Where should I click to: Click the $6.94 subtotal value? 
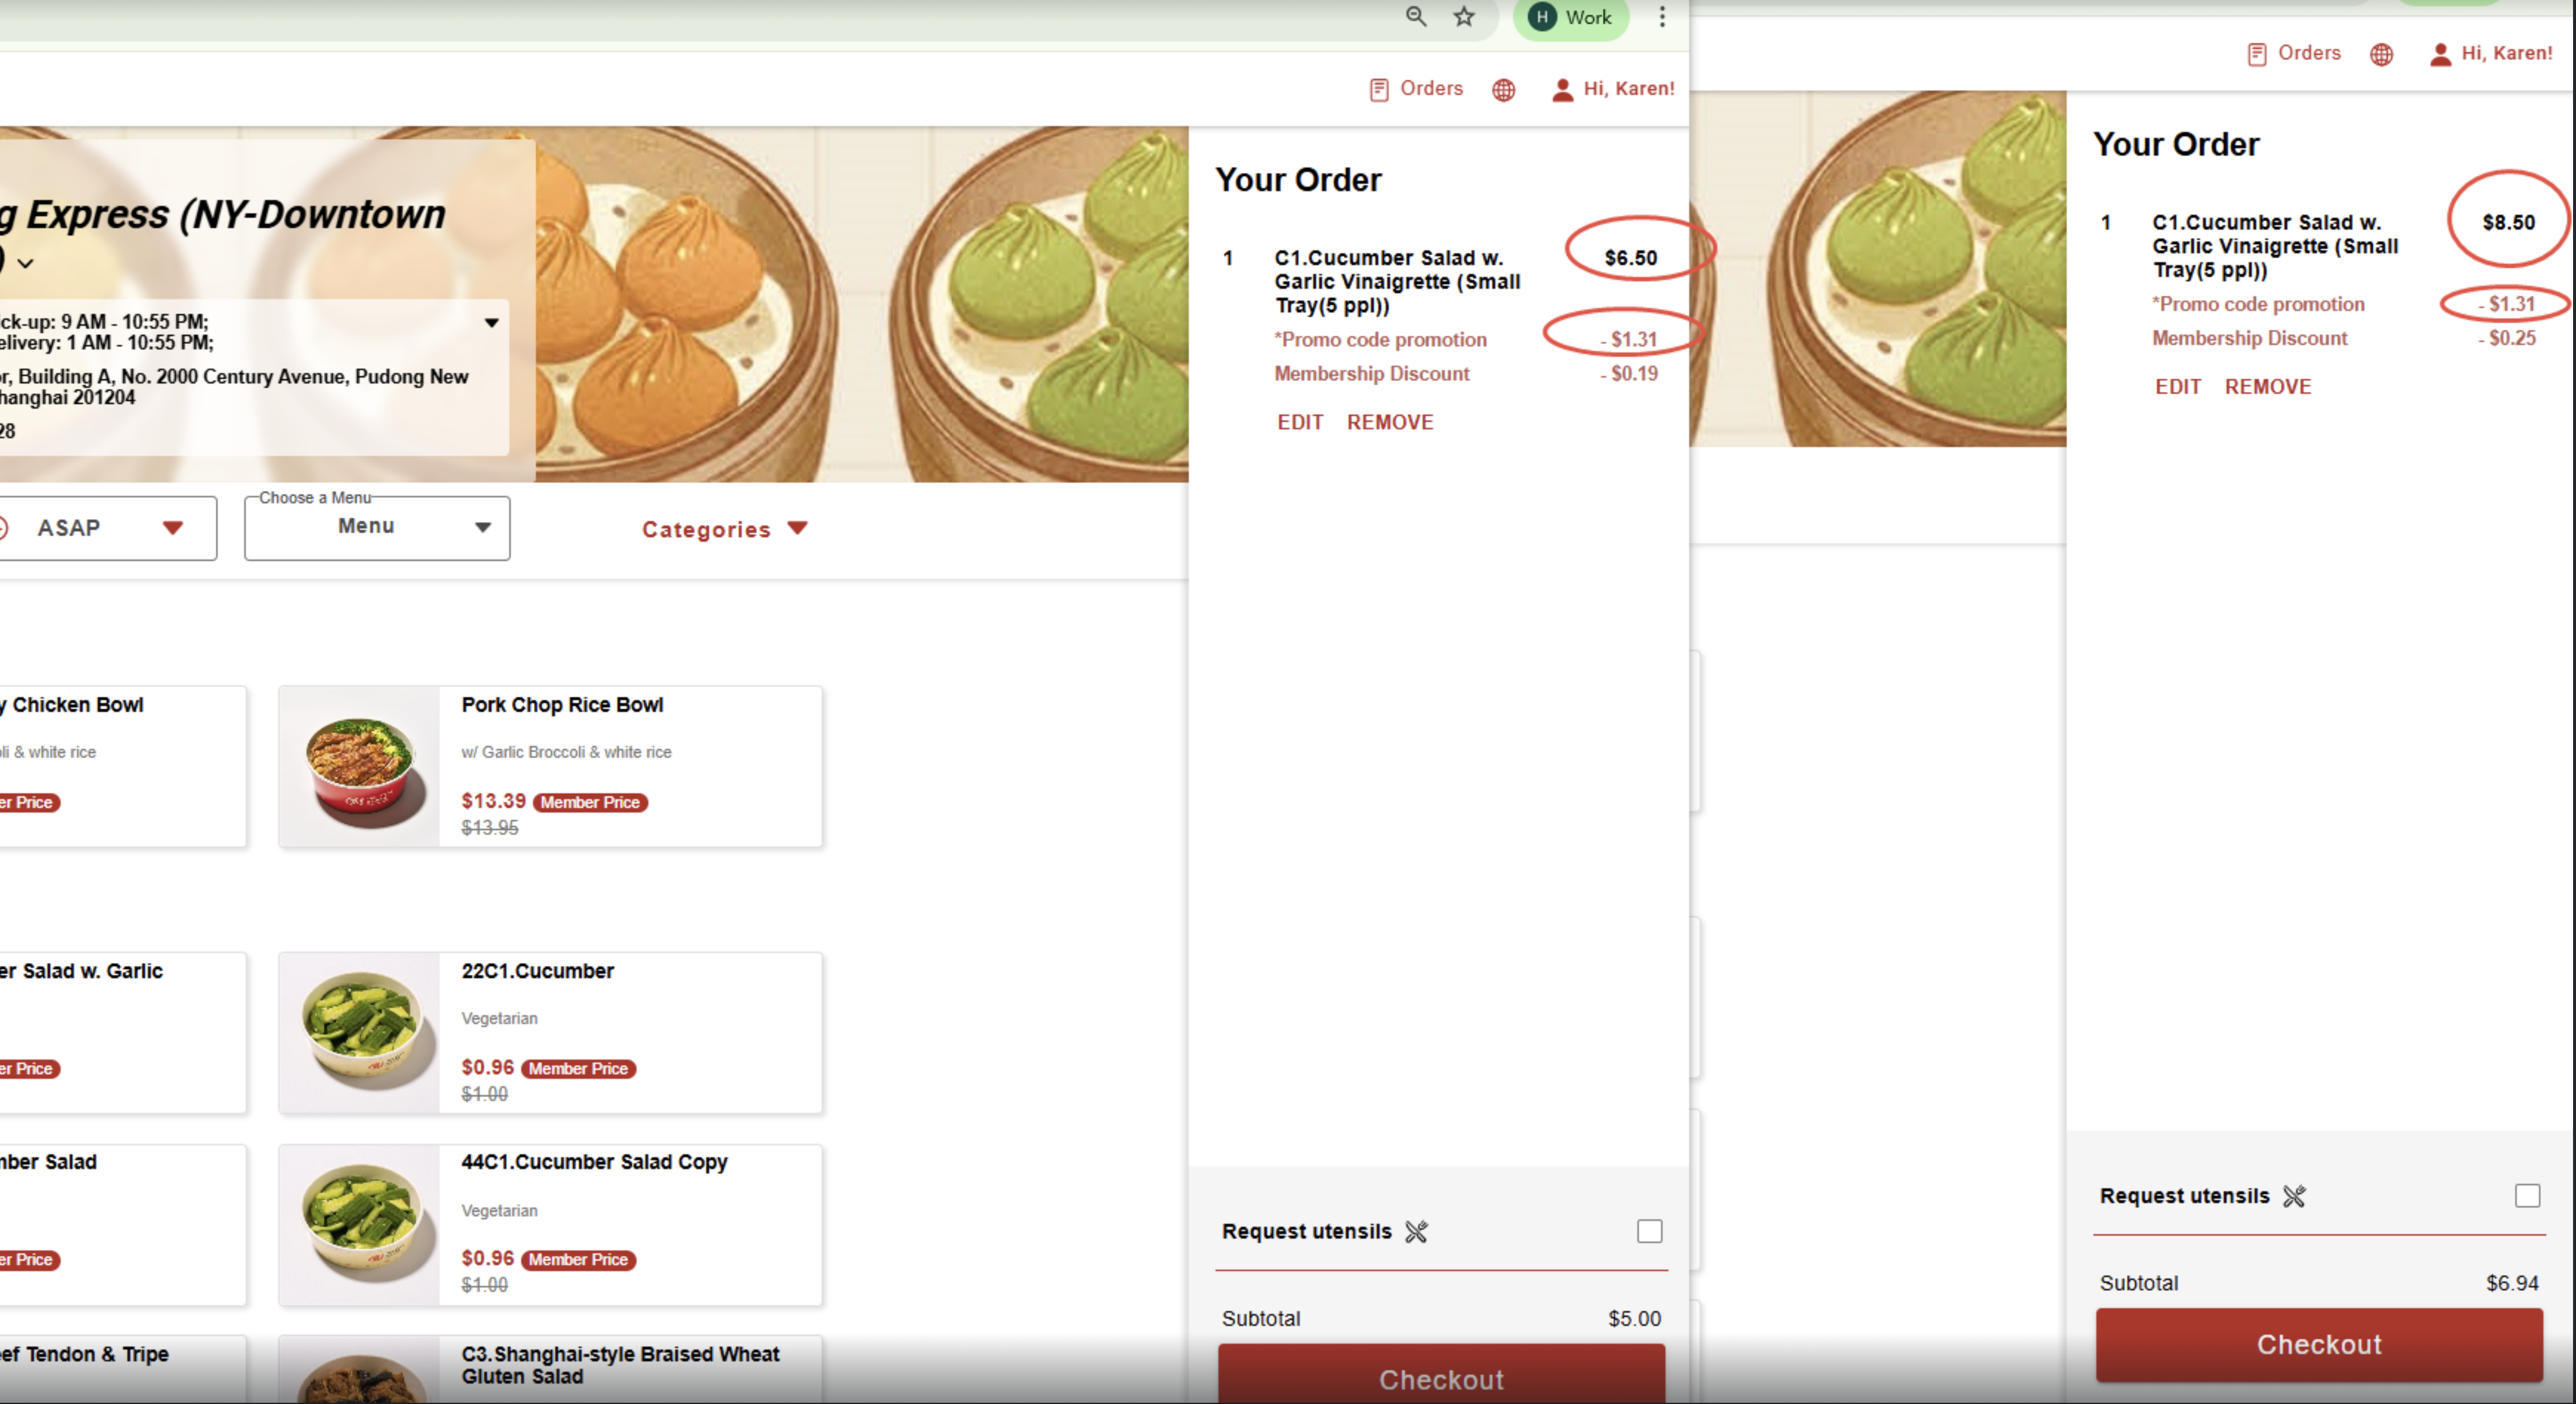pos(2512,1283)
